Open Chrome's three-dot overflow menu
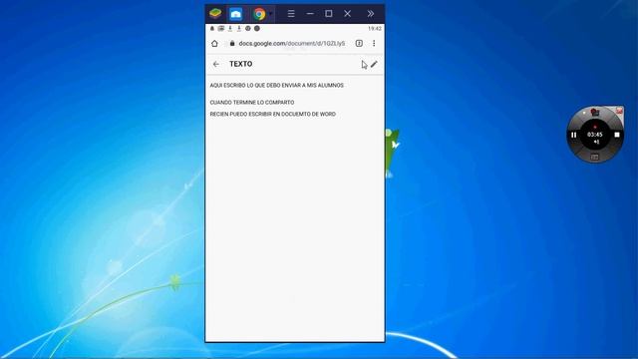 tap(374, 43)
